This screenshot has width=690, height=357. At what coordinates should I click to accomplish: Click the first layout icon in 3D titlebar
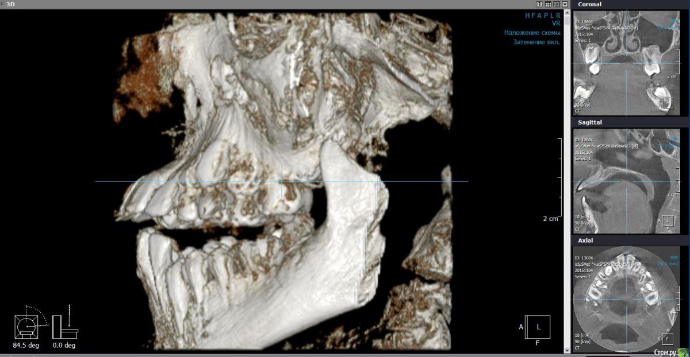coord(539,4)
